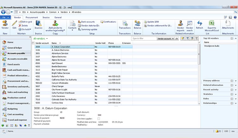The image size is (238, 138).
Task: Click the Invoices icon in the ribbon
Action: point(38,23)
